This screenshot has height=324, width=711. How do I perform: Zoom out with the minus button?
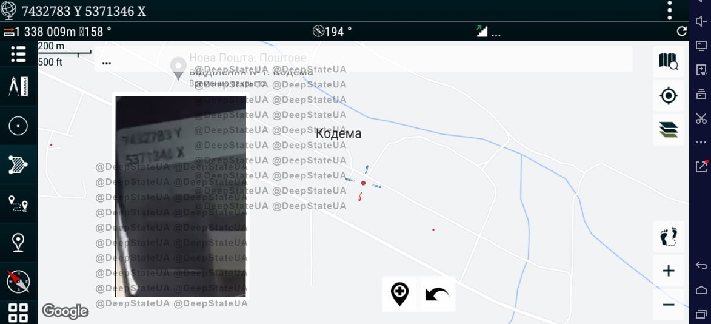click(668, 305)
